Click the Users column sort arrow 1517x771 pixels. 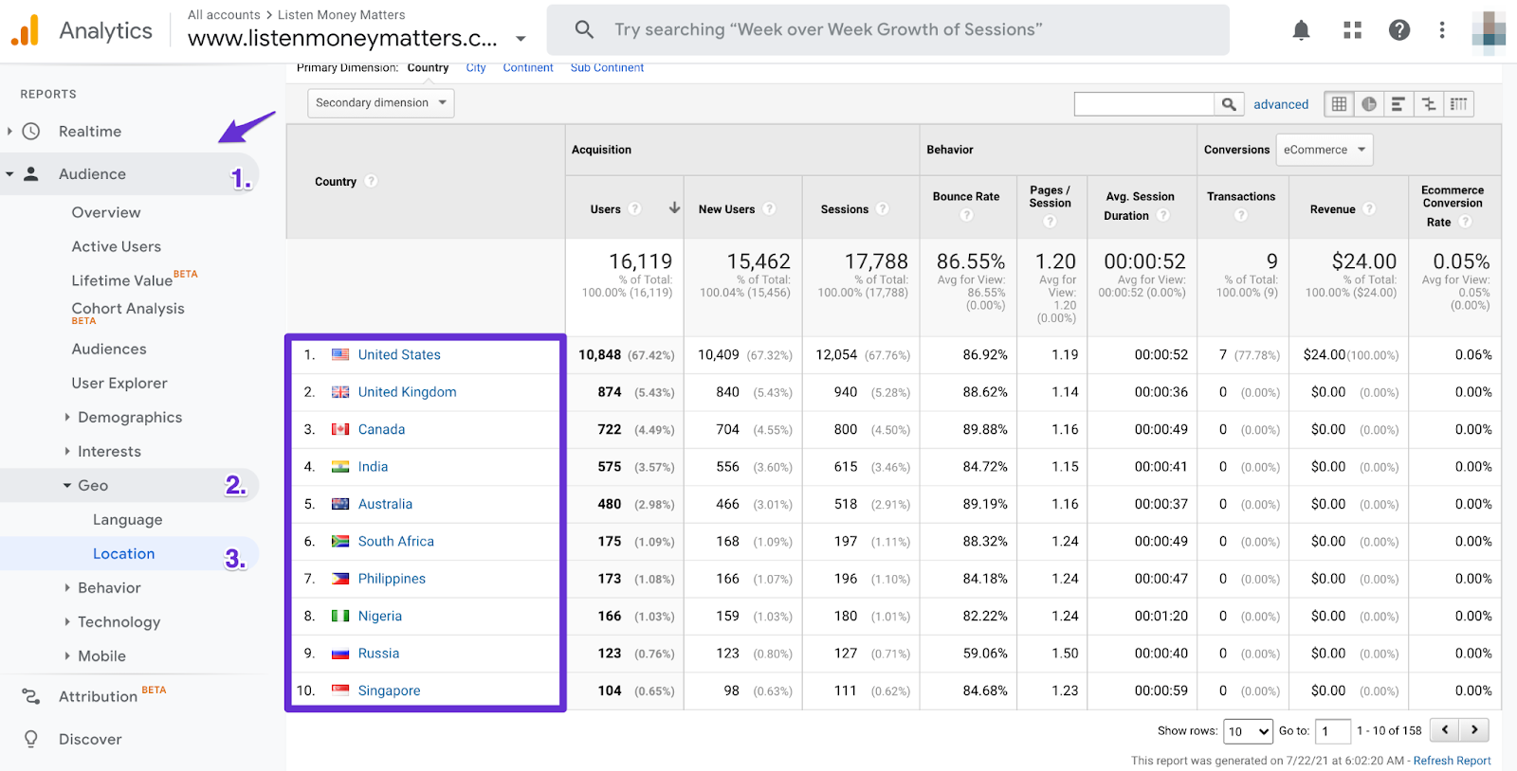[x=674, y=208]
